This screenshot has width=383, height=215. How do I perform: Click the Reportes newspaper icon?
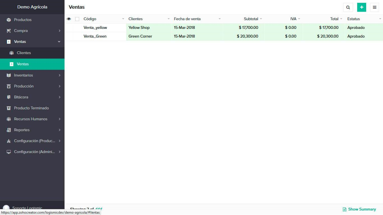(9, 130)
